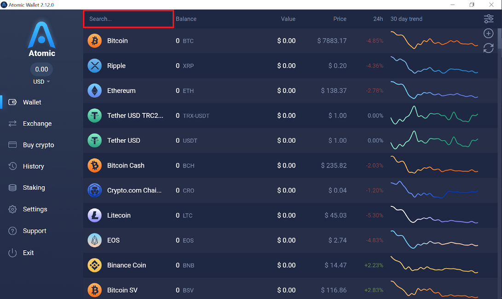This screenshot has height=299, width=502.
Task: Click the Ripple row name text
Action: tap(116, 66)
